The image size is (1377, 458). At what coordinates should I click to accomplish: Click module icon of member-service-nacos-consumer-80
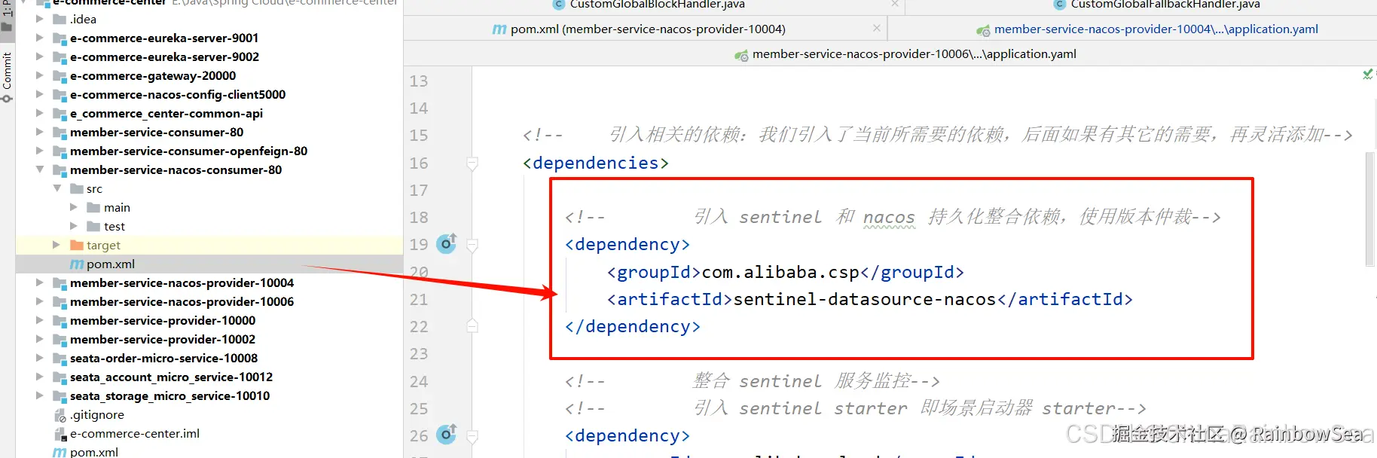point(60,170)
